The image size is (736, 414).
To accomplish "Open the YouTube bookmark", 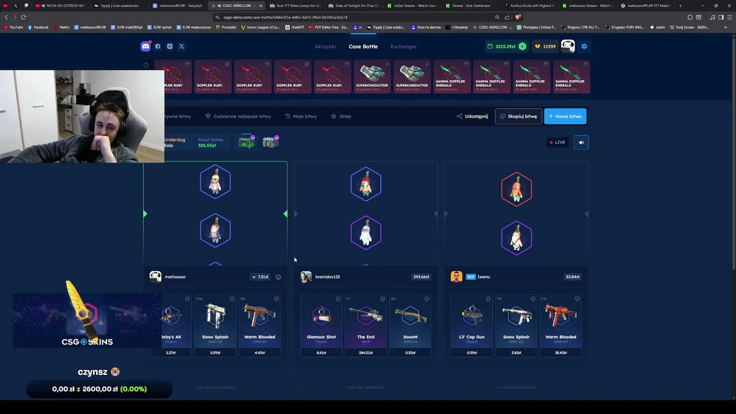I will click(13, 27).
